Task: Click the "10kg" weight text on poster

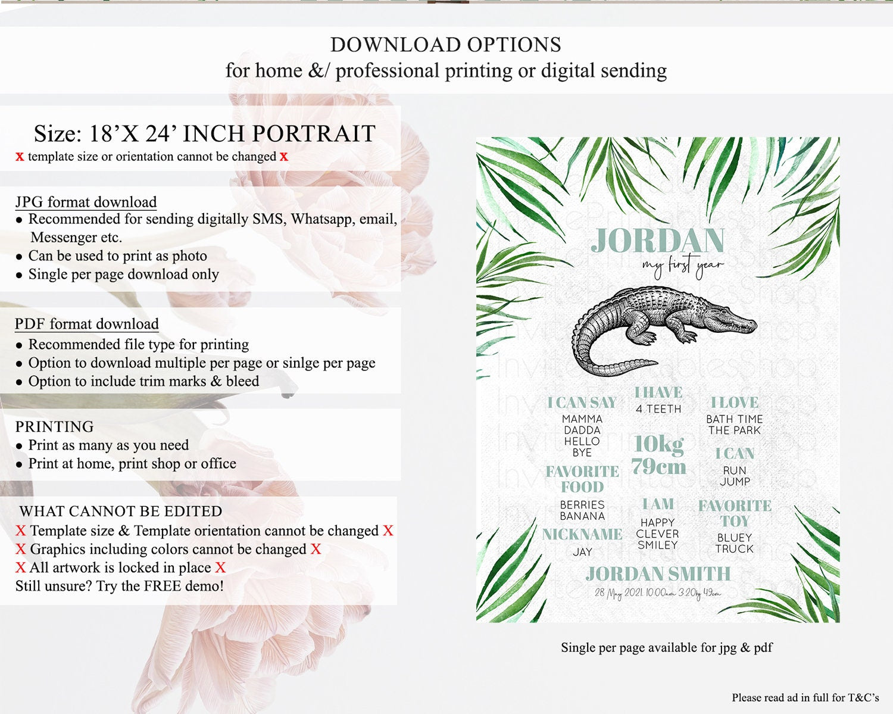Action: tap(658, 444)
